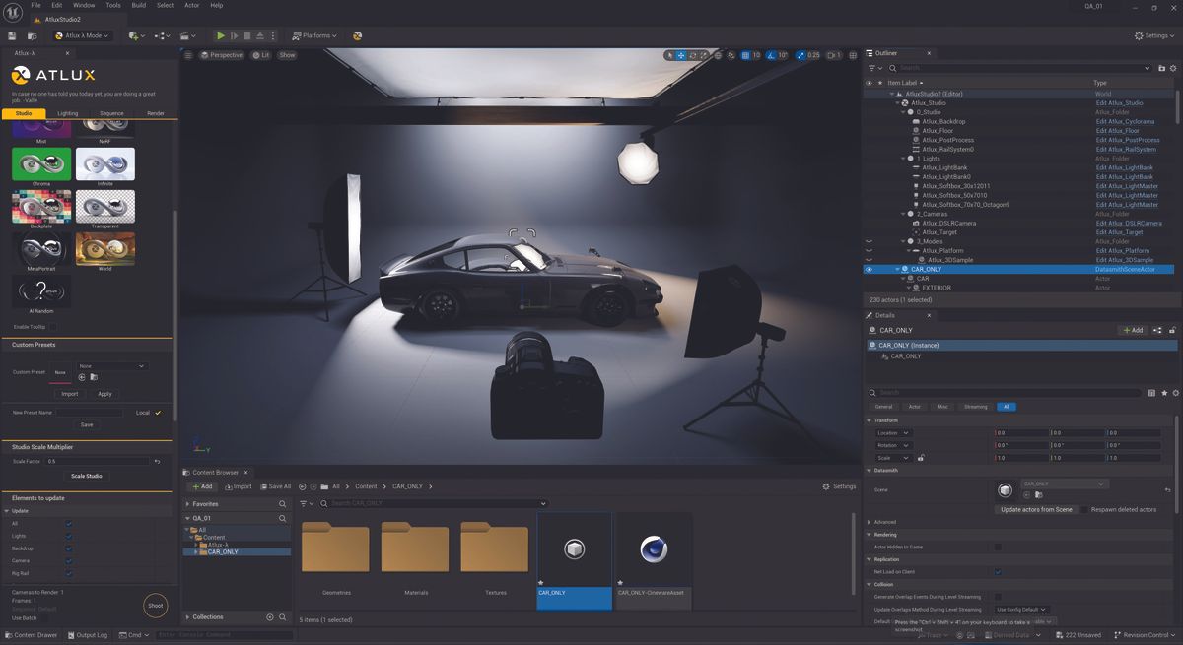Collapse the Transform section in Details

point(869,420)
